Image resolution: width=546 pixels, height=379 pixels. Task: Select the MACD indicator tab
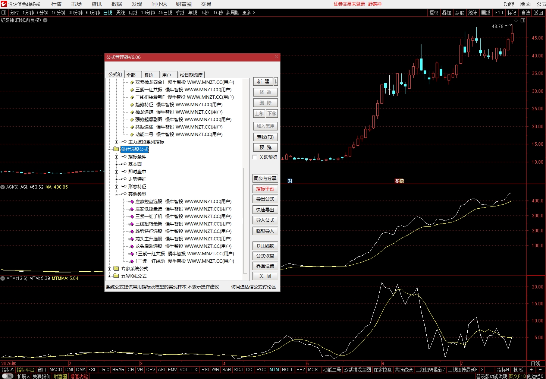56,370
